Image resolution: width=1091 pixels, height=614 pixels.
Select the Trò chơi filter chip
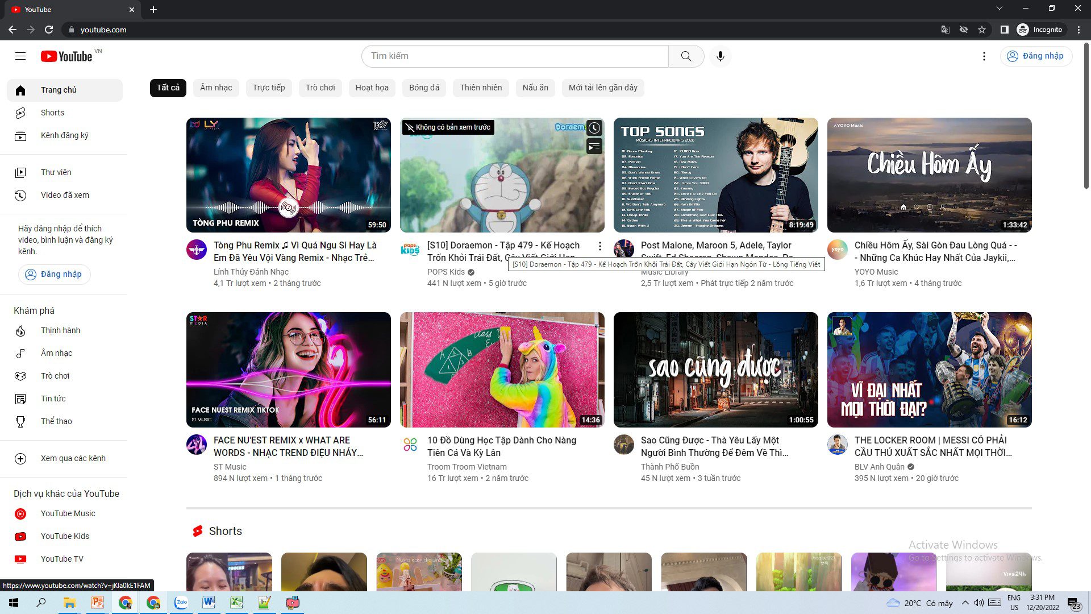320,88
